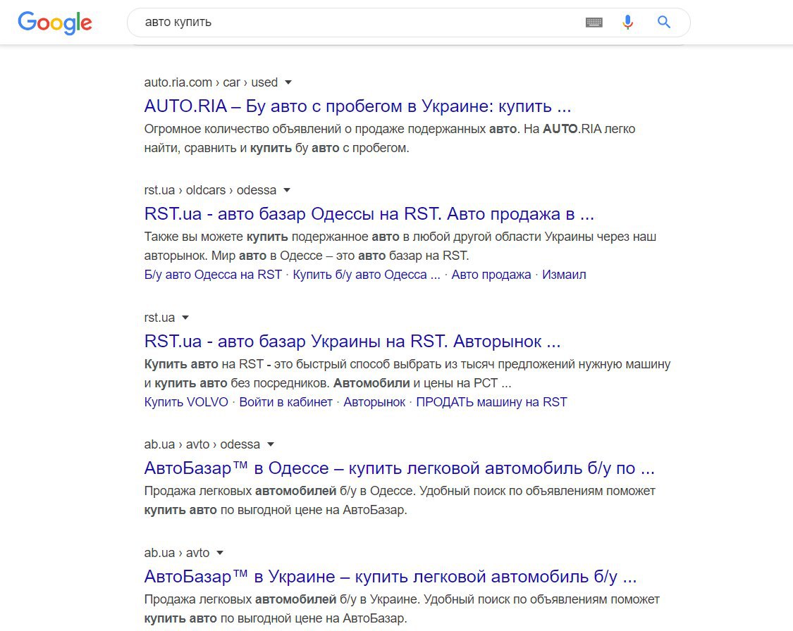Click the breadcrumb text "ab.ua › avto › odessa"
This screenshot has height=631, width=793.
coord(202,444)
